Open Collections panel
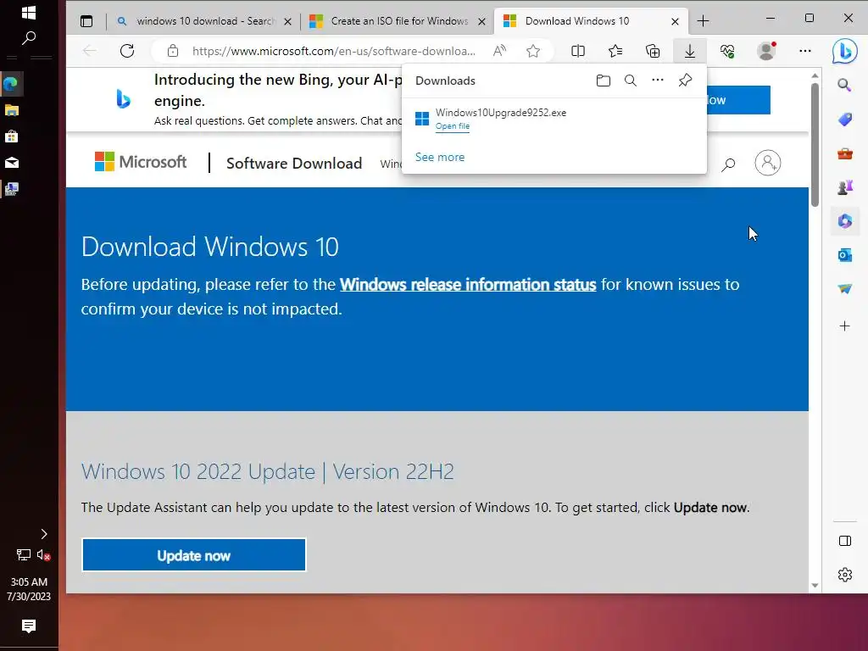The height and width of the screenshot is (651, 868). click(x=653, y=51)
